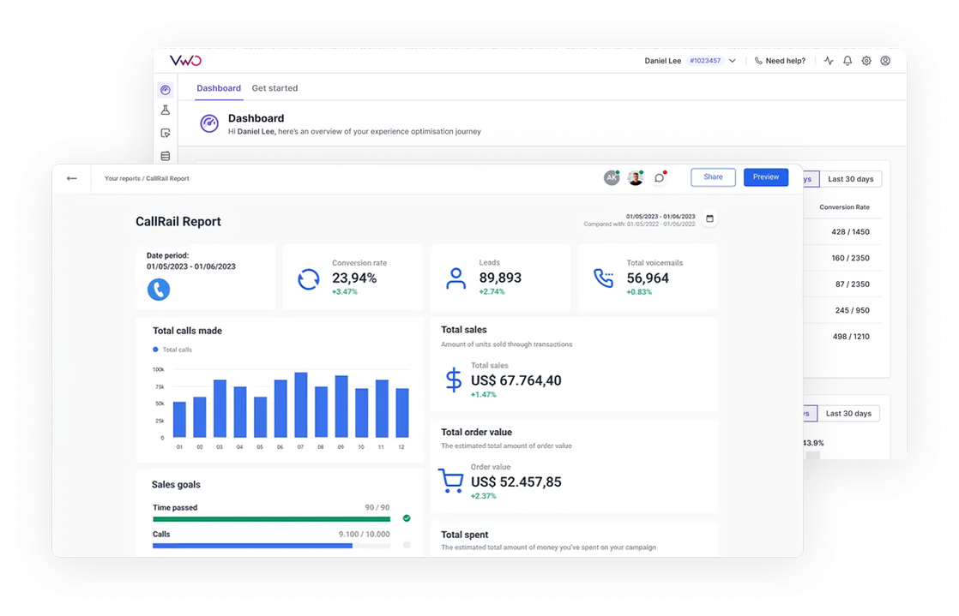Open the calendar date picker icon
The width and height of the screenshot is (959, 616).
(x=710, y=218)
